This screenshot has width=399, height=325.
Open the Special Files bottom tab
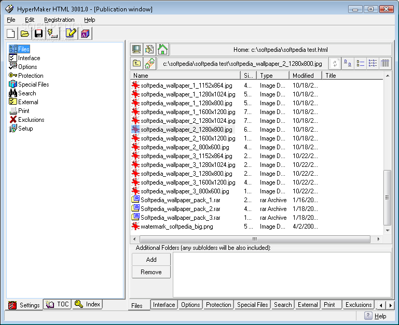pos(253,305)
